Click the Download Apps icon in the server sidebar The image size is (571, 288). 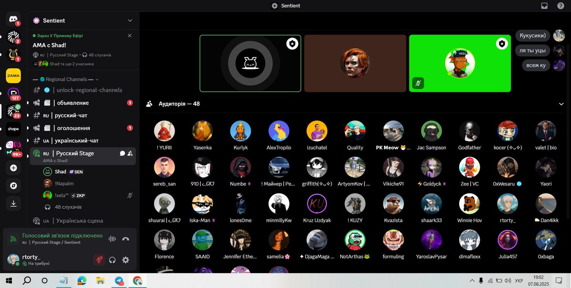(x=13, y=203)
